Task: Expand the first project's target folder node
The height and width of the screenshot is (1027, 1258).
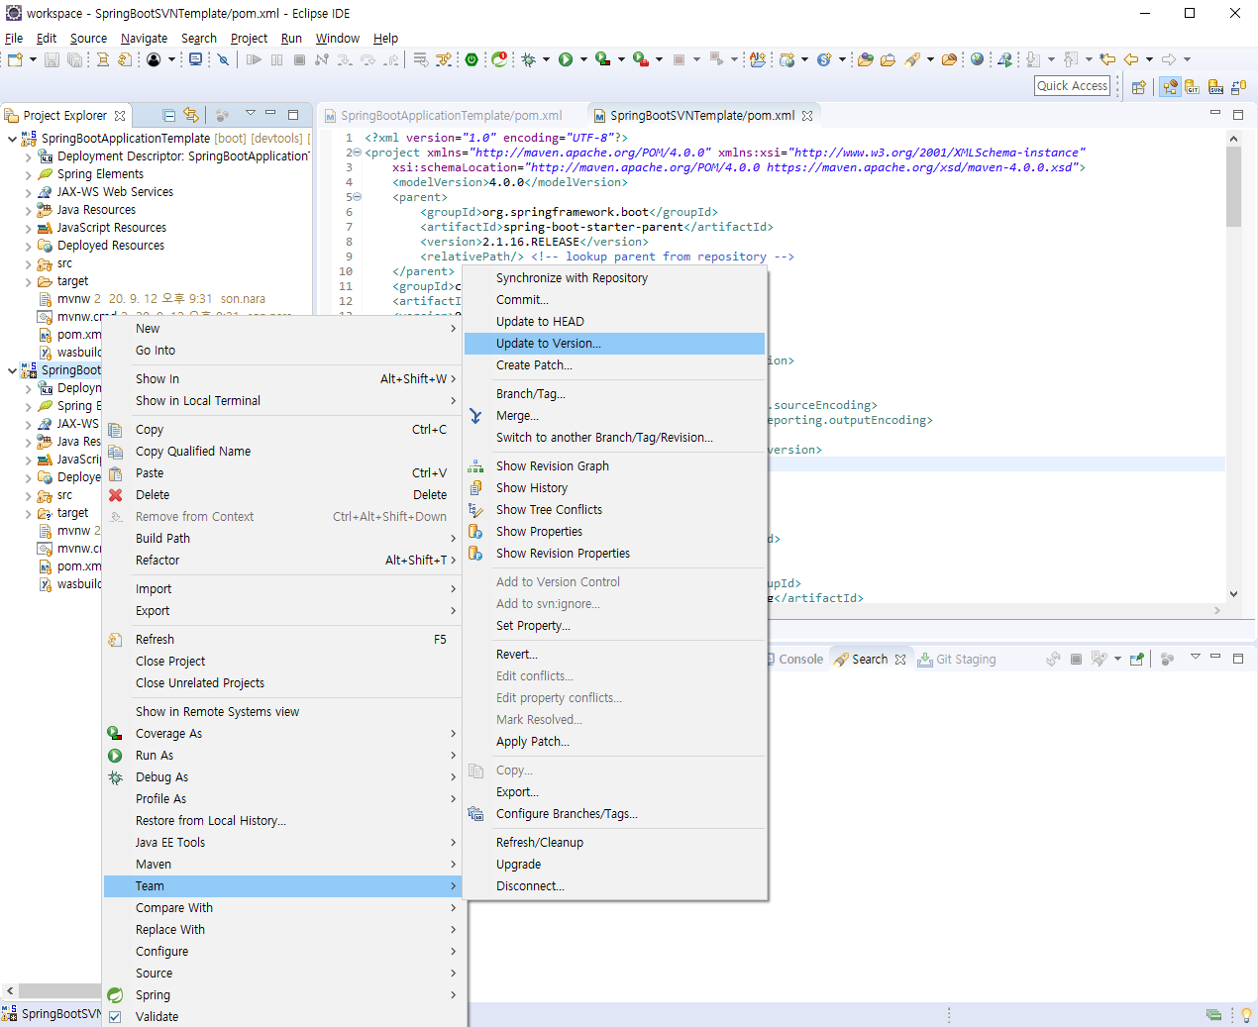Action: (28, 281)
